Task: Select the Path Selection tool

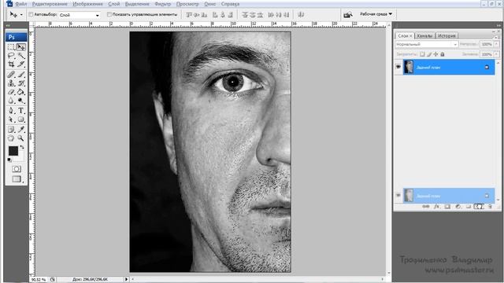Action: [x=11, y=119]
